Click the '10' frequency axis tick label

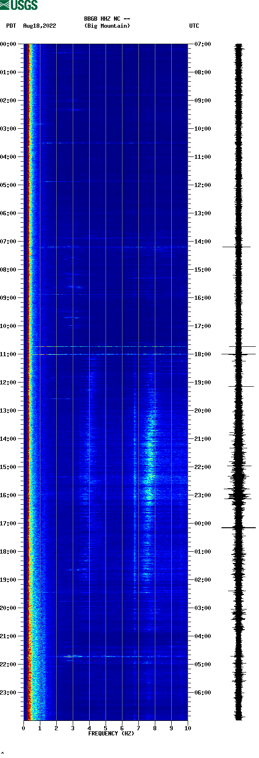188,728
